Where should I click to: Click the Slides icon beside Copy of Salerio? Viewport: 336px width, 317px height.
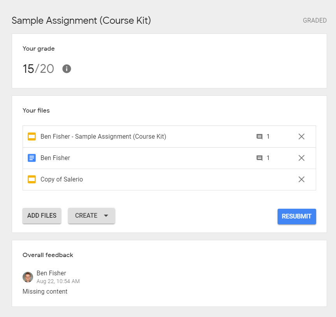click(x=32, y=180)
